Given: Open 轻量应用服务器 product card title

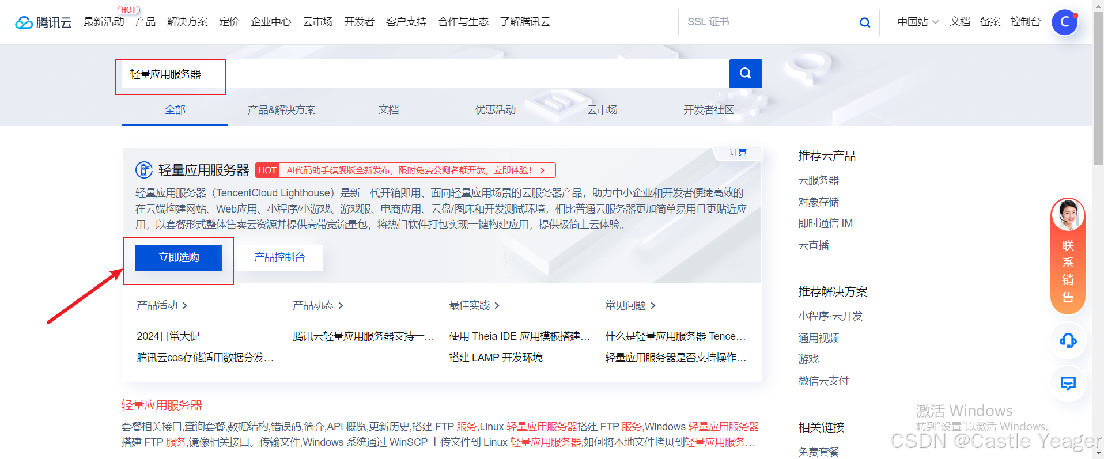Looking at the screenshot, I should tap(204, 170).
